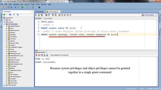Click the Schema Browser icon in Connections
Screen dimensions: 161x90
(x=18, y=14)
